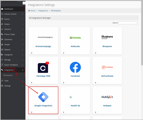Open the Tools menu item
This screenshot has width=143, height=120.
pyautogui.click(x=13, y=81)
